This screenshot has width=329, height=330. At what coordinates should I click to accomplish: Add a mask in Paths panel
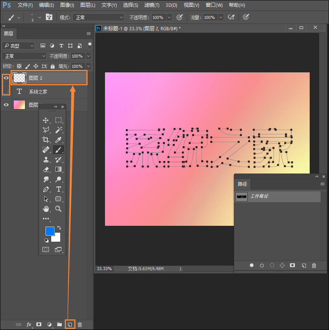pos(292,265)
